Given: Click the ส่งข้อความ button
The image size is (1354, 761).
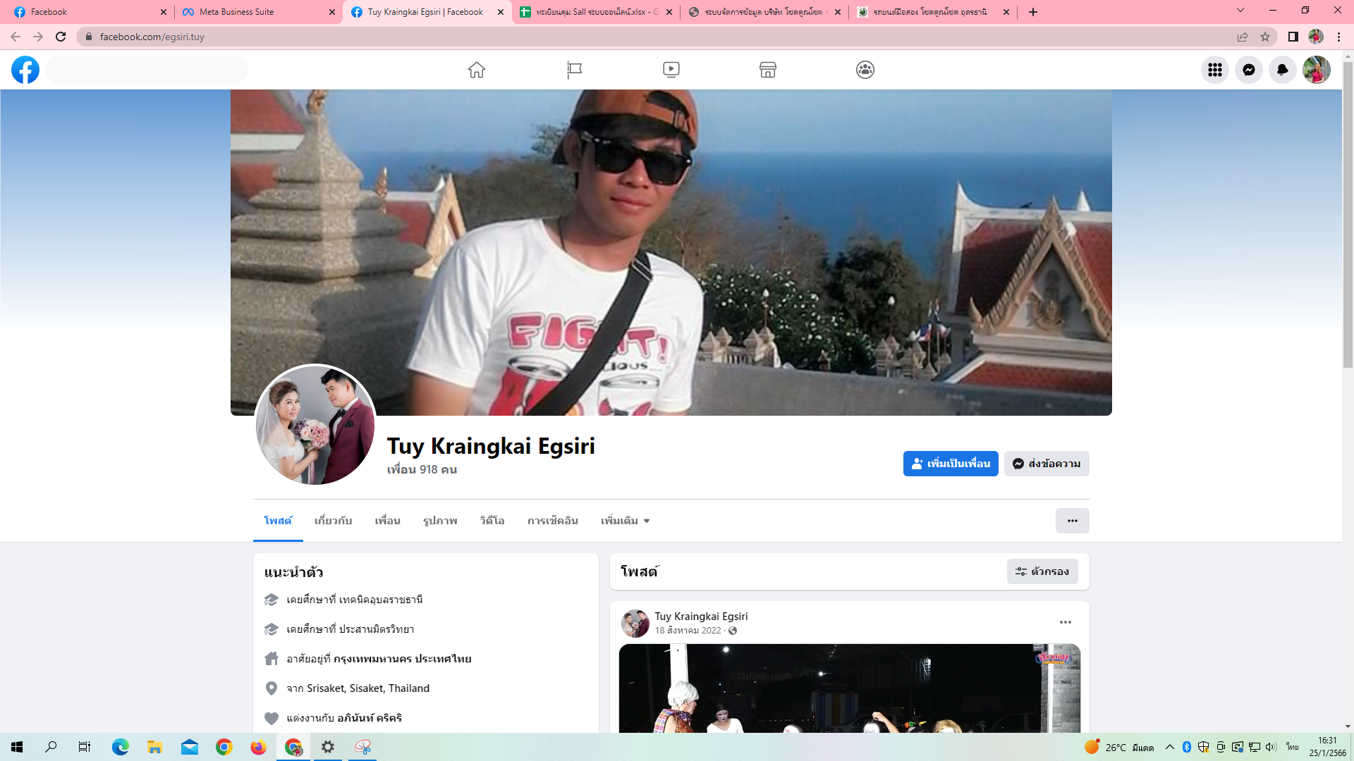Looking at the screenshot, I should (x=1047, y=464).
